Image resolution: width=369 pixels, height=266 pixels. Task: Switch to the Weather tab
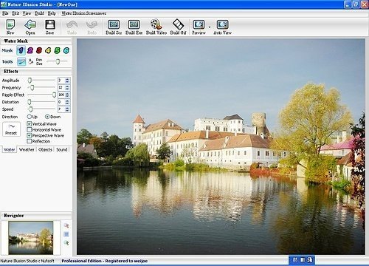click(27, 149)
